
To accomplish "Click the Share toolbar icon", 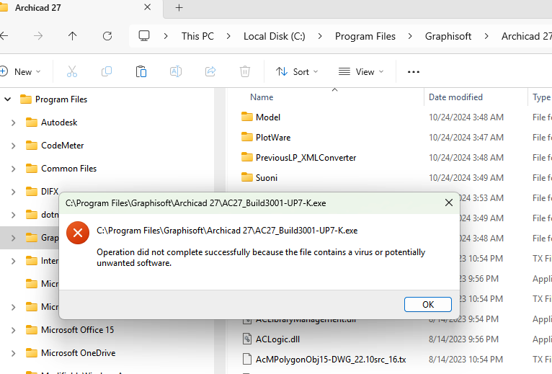I will pos(210,72).
